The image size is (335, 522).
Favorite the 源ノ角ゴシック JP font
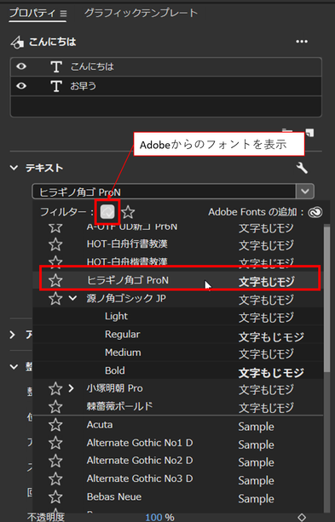tap(55, 298)
